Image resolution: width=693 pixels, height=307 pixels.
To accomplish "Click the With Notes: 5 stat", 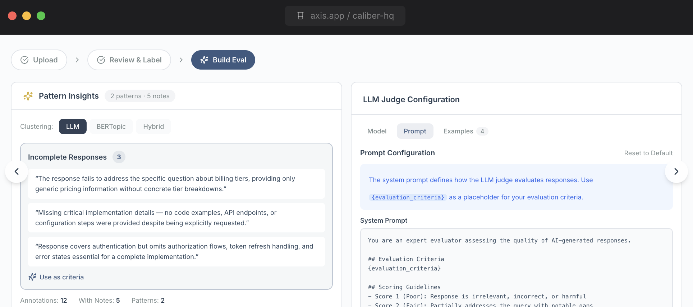I will [x=99, y=301].
